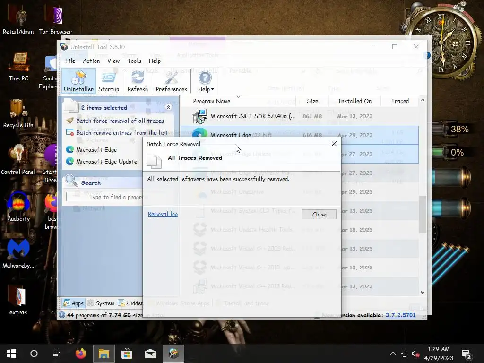
Task: Show hidden system tray icons
Action: [393, 354]
